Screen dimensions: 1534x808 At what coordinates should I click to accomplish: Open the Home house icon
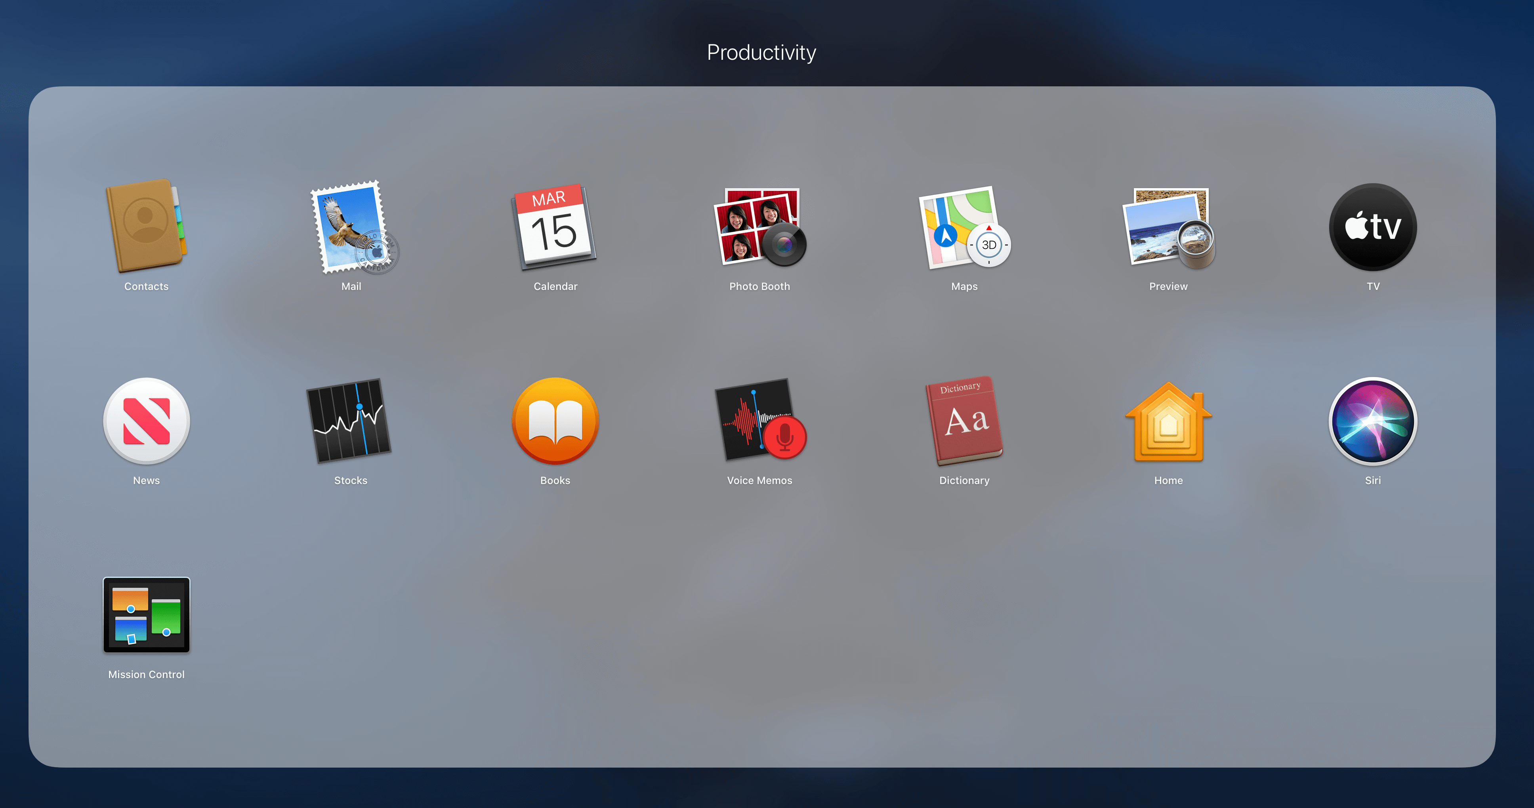click(x=1168, y=421)
